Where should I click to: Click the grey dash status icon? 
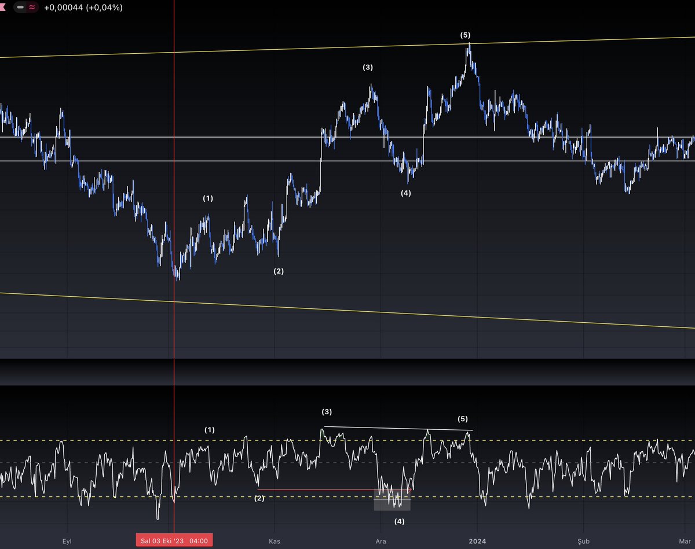(21, 8)
